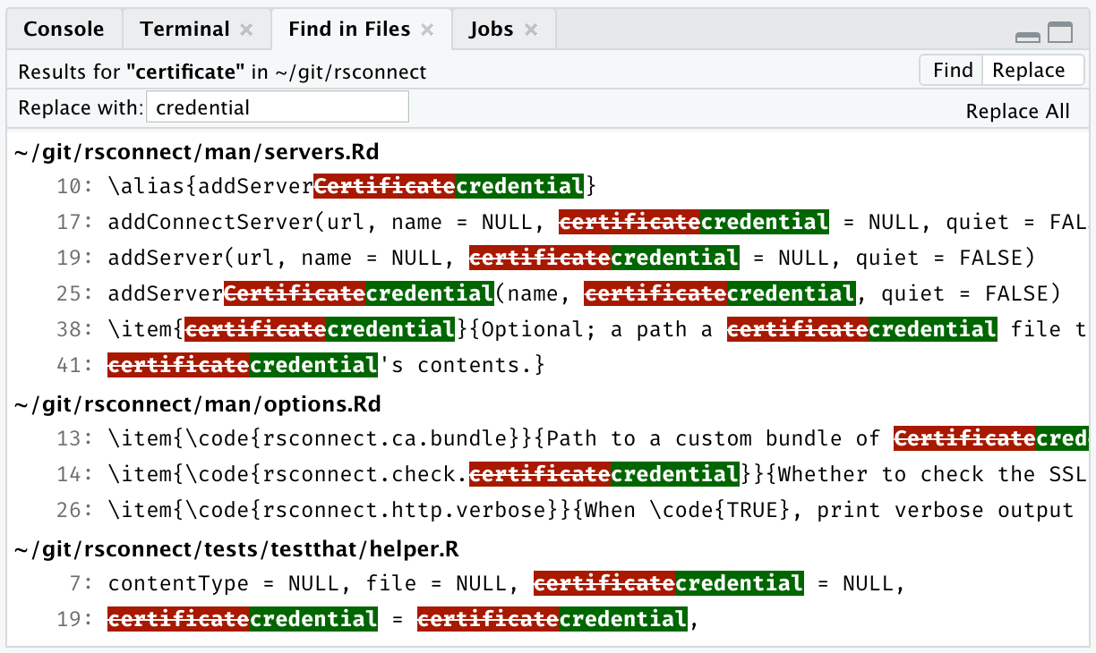Viewport: 1096px width, 653px height.
Task: Open line 17 addConnectServer result
Action: click(358, 222)
